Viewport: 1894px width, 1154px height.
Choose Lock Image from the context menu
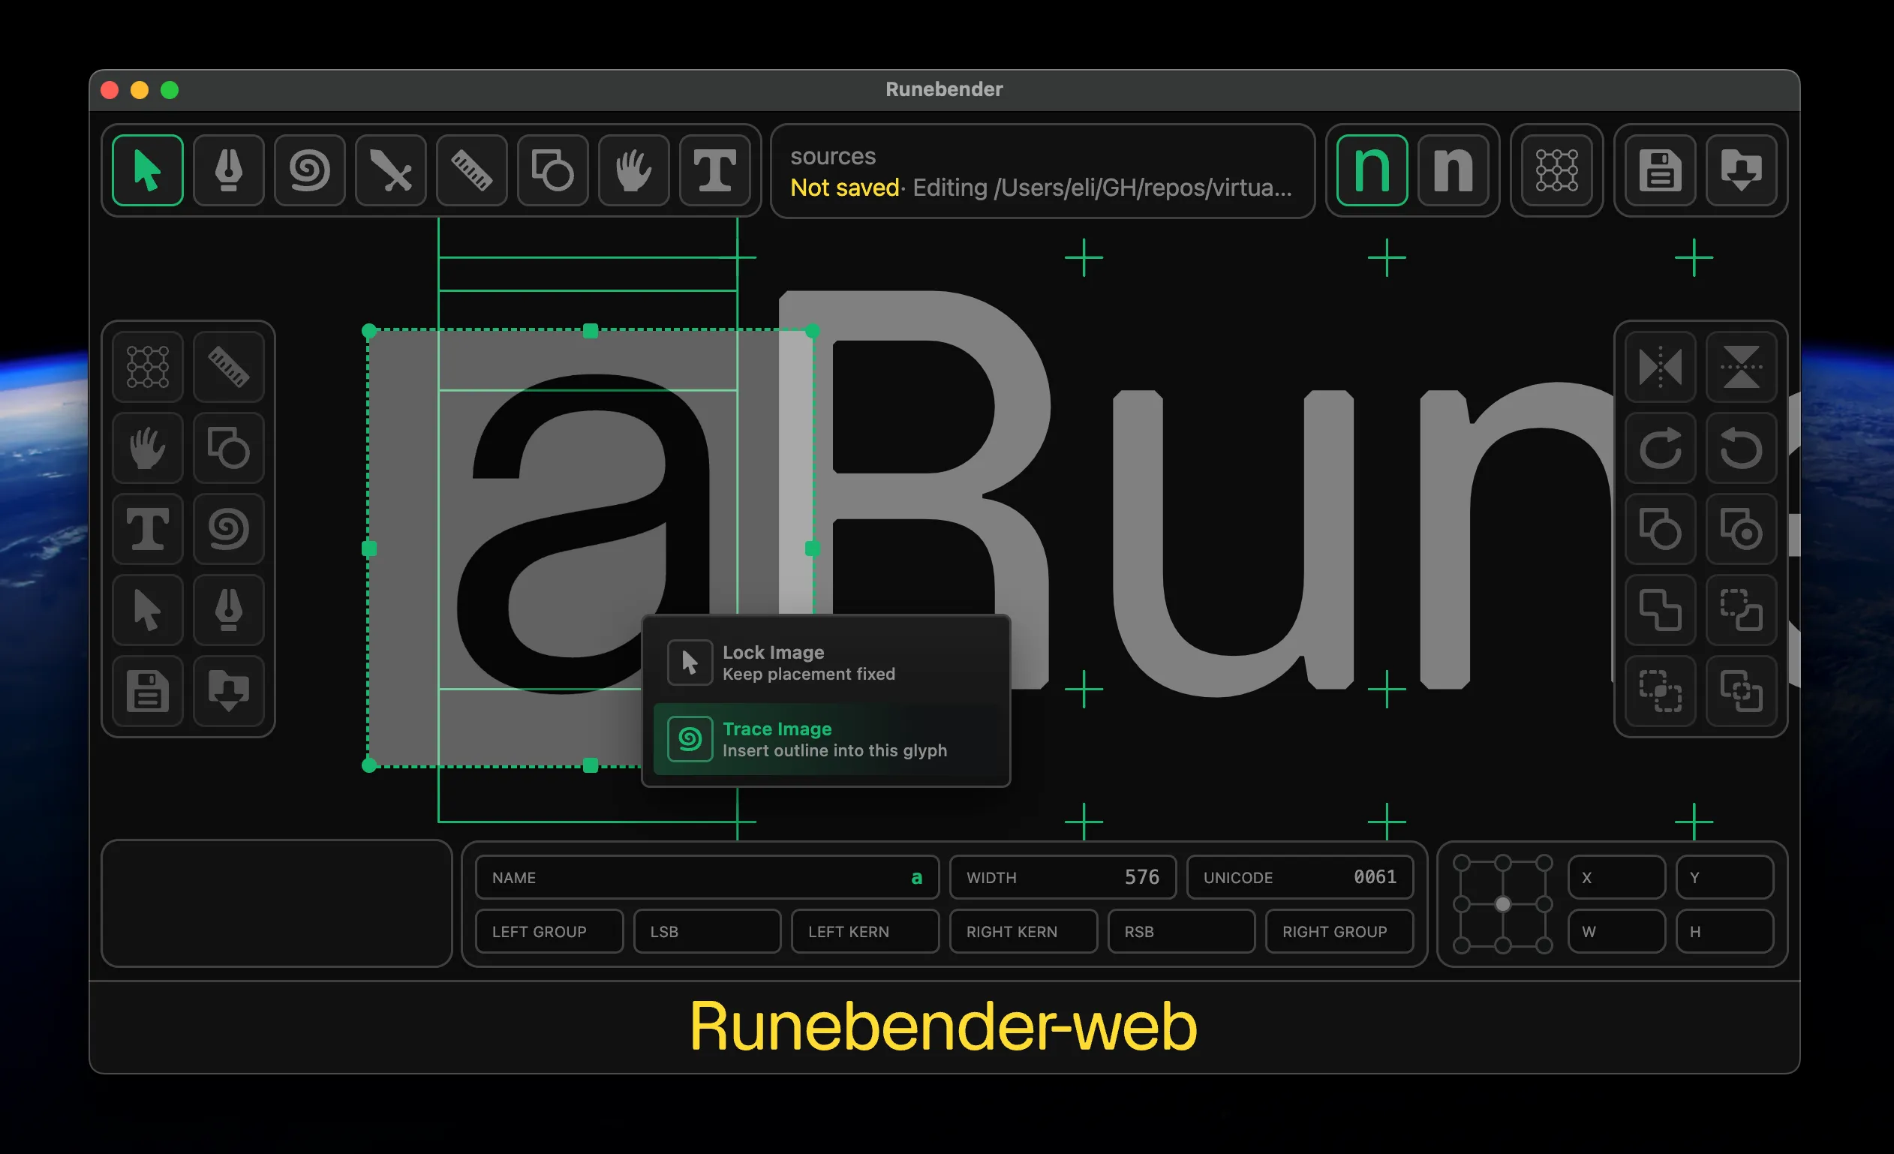click(825, 663)
